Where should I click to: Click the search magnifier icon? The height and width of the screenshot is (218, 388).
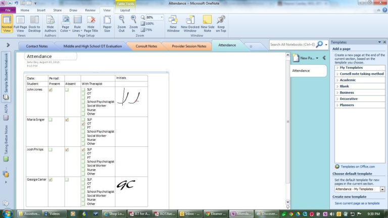pyautogui.click(x=319, y=44)
